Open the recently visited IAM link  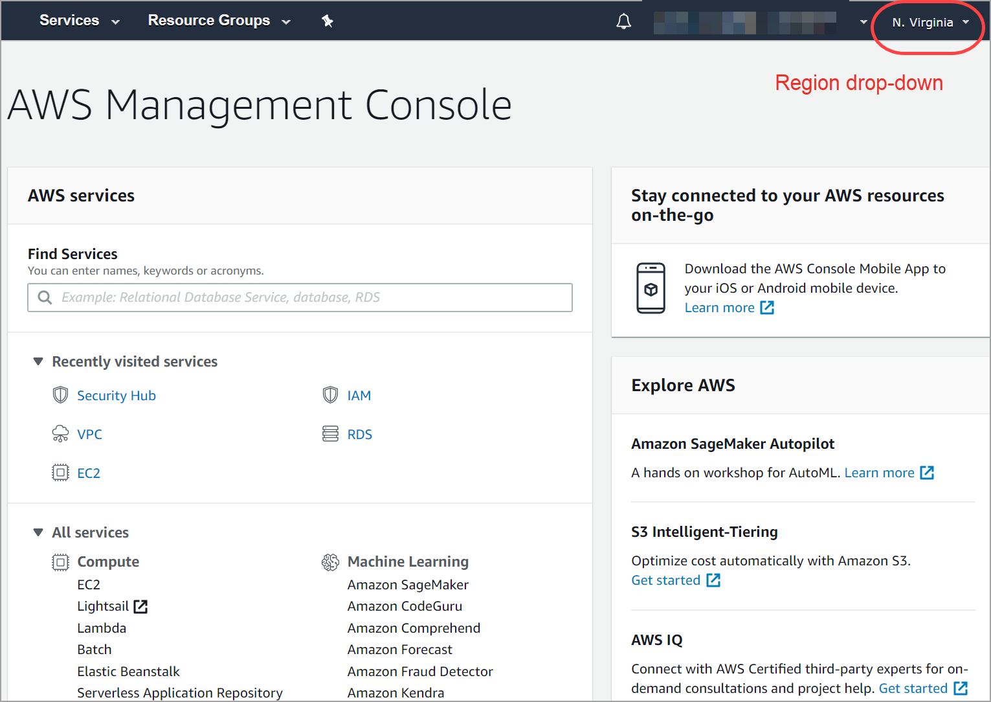[359, 396]
